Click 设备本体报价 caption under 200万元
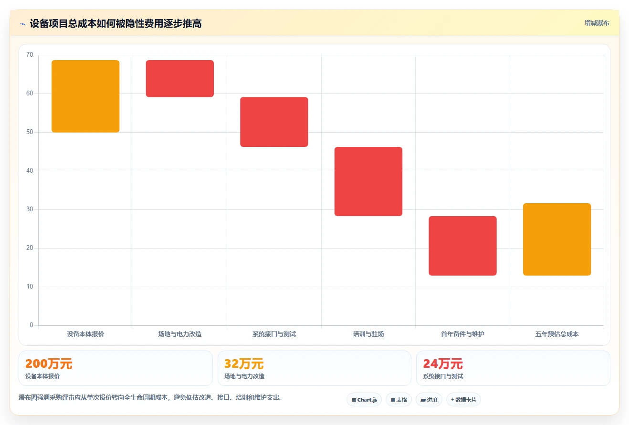629x425 pixels. pos(42,376)
